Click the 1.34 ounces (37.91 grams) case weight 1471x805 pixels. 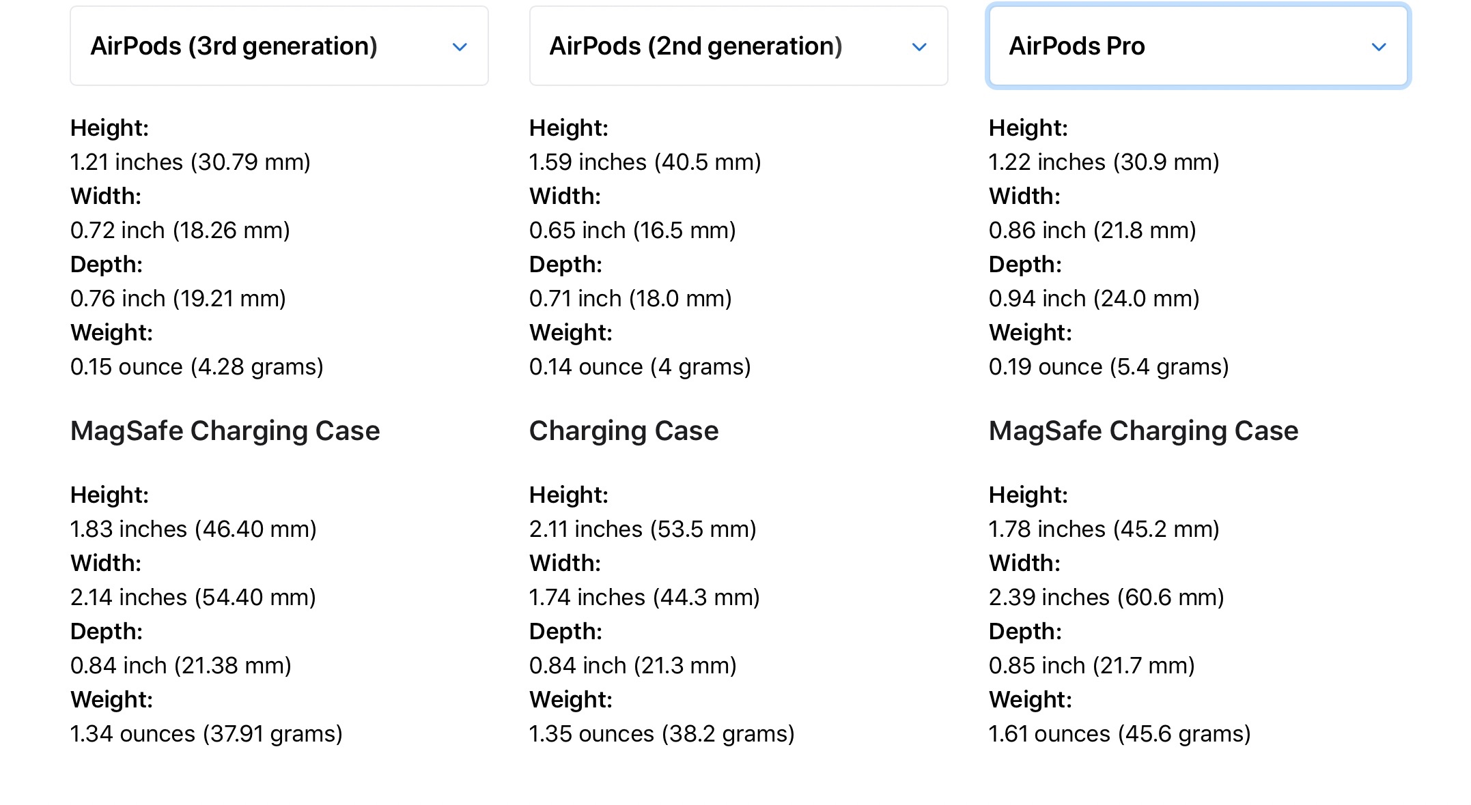[206, 734]
